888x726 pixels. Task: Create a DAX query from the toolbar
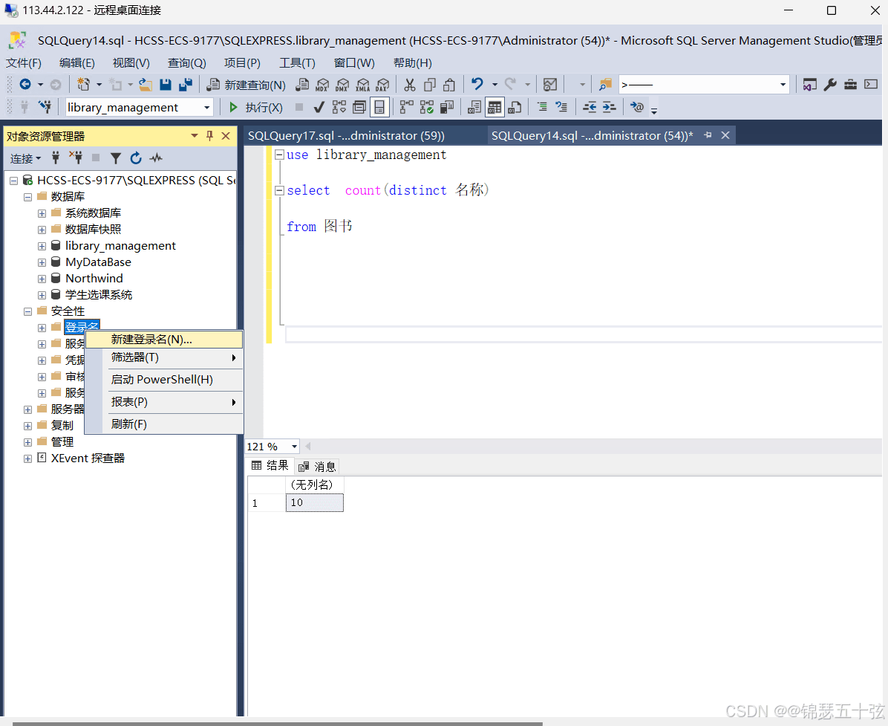(383, 85)
